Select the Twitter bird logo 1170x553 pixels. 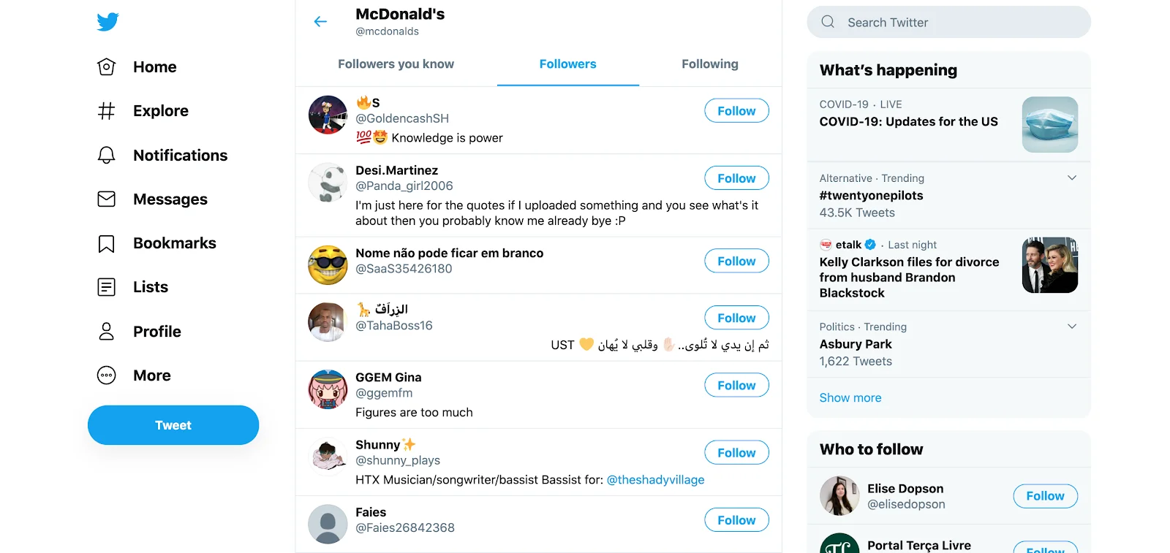(107, 22)
